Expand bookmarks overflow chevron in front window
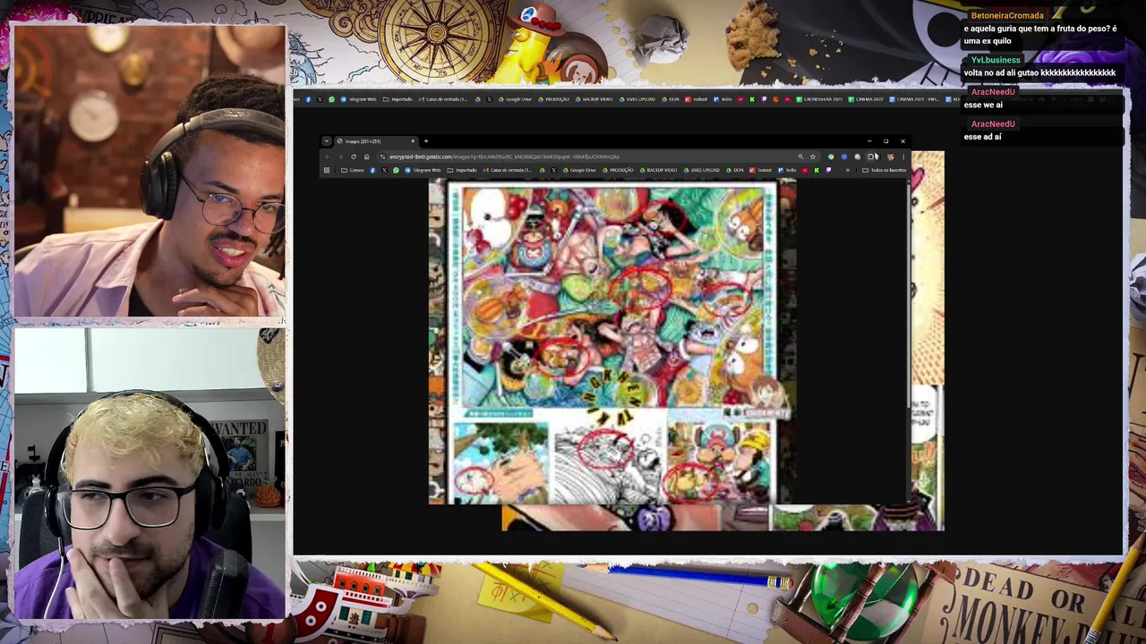The height and width of the screenshot is (644, 1146). (x=848, y=170)
